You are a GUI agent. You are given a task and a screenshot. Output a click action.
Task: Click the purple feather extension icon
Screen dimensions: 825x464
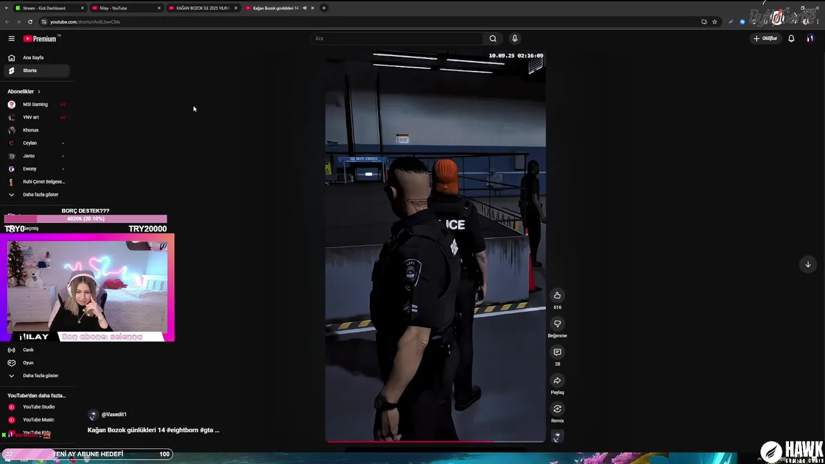pos(730,22)
